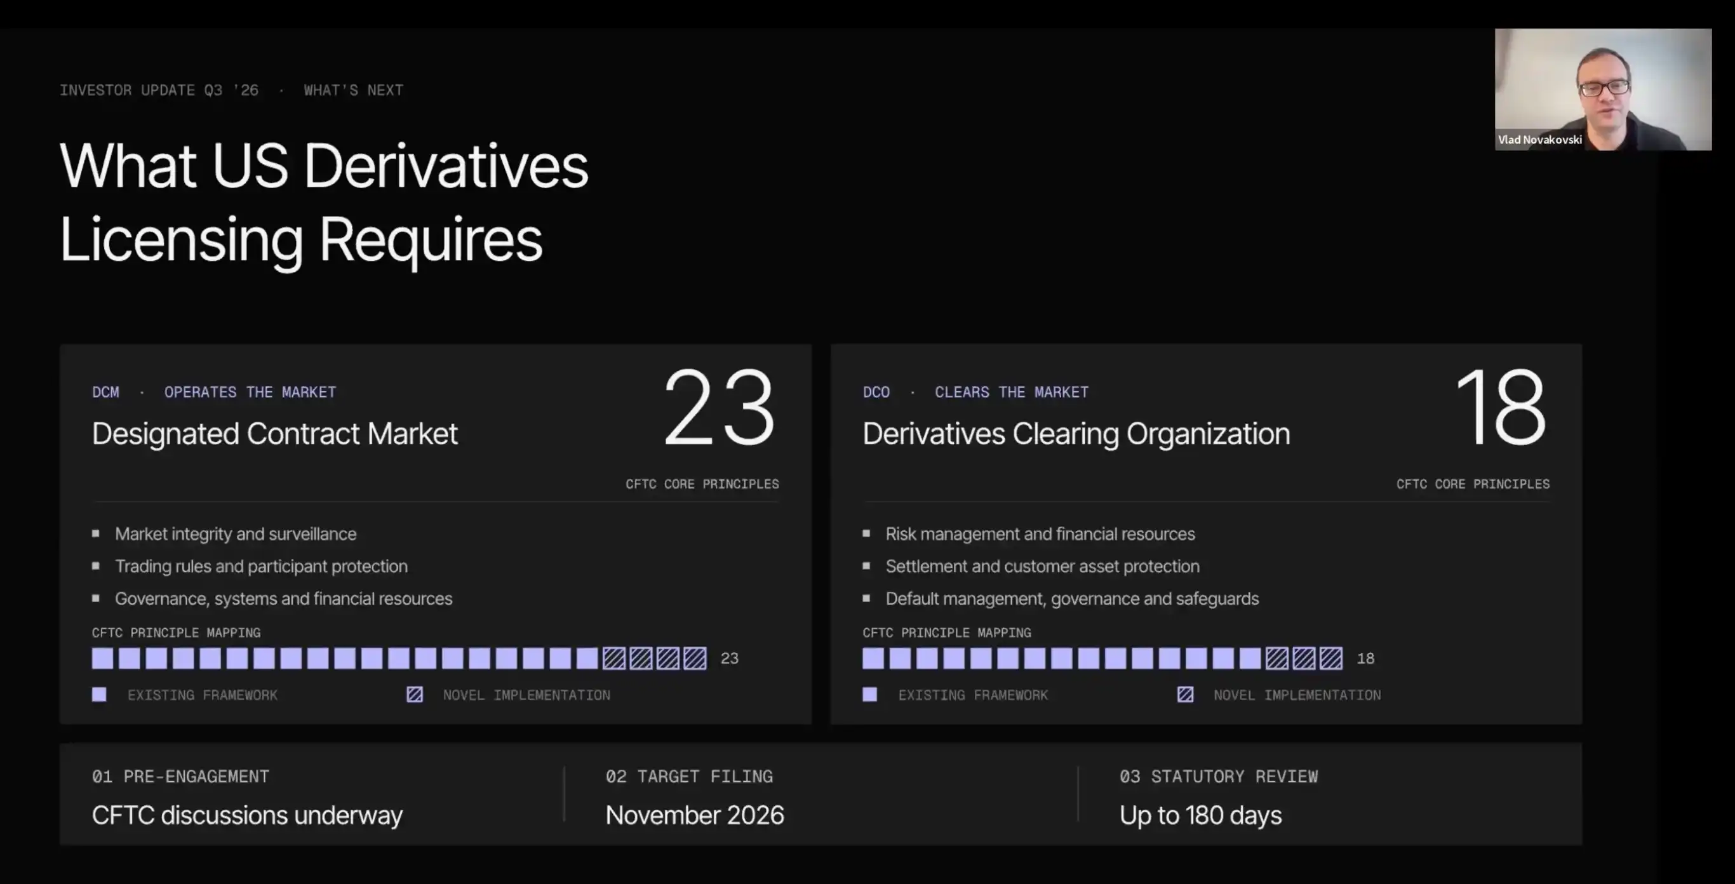
Task: Click the Risk management and financial resources bullet
Action: (1040, 534)
